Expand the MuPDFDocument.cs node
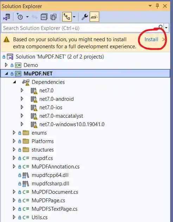173x222 pixels. tap(14, 192)
